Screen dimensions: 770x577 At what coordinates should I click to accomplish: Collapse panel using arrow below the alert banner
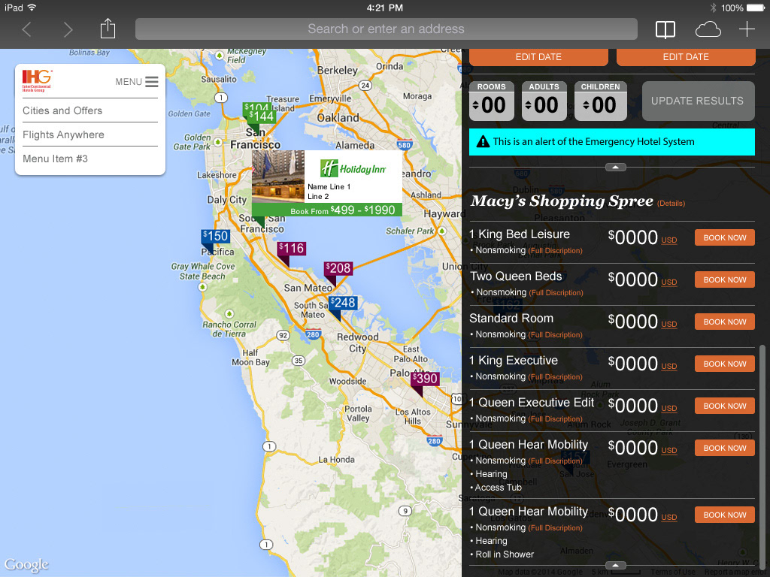pyautogui.click(x=615, y=168)
